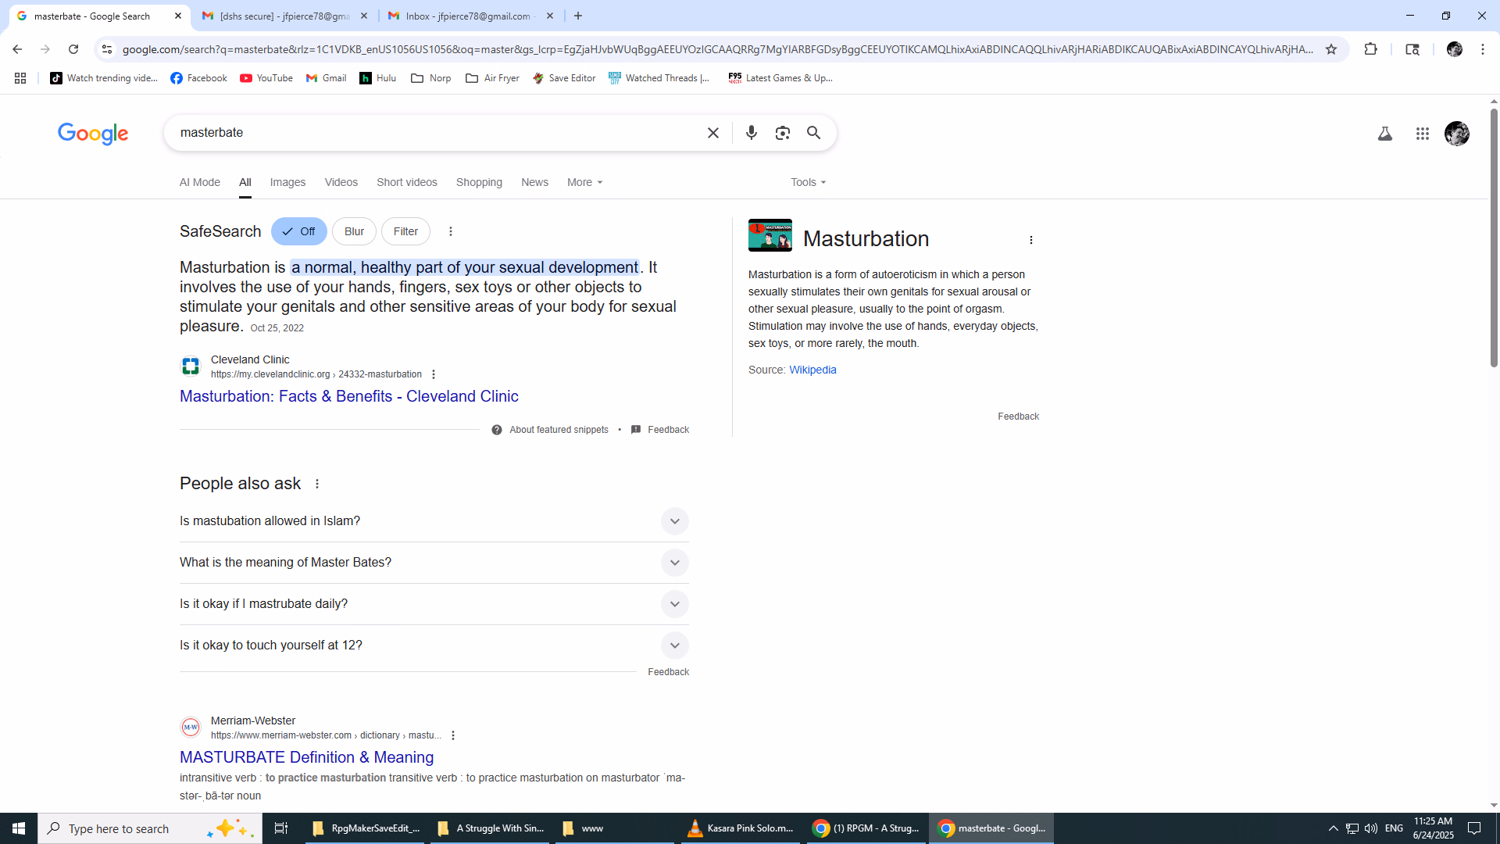This screenshot has height=844, width=1500.
Task: Open Save Editor bookmark
Action: (563, 78)
